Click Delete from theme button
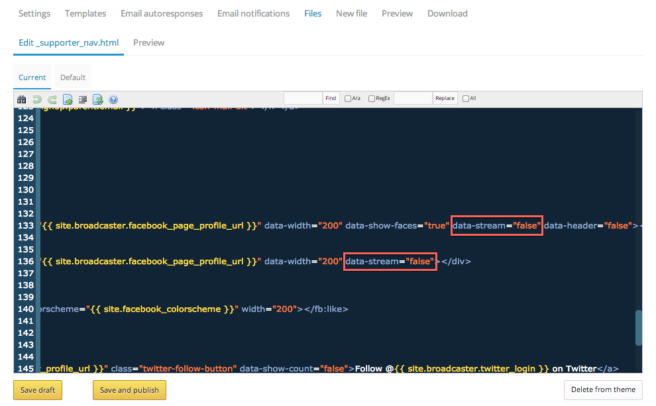This screenshot has height=406, width=656. pyautogui.click(x=603, y=389)
